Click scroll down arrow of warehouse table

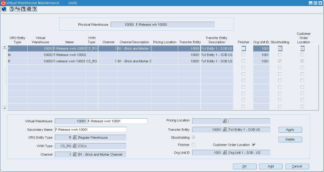[x=5, y=108]
